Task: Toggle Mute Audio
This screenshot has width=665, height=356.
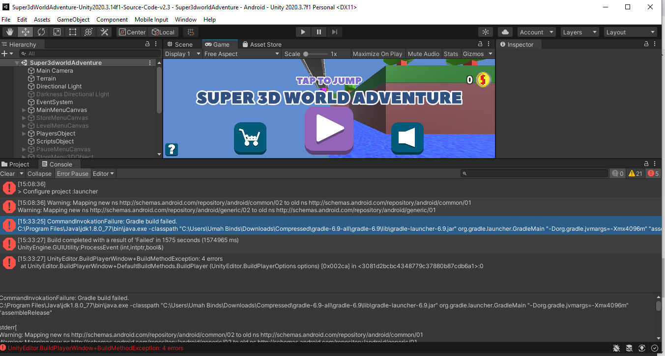Action: pos(424,54)
